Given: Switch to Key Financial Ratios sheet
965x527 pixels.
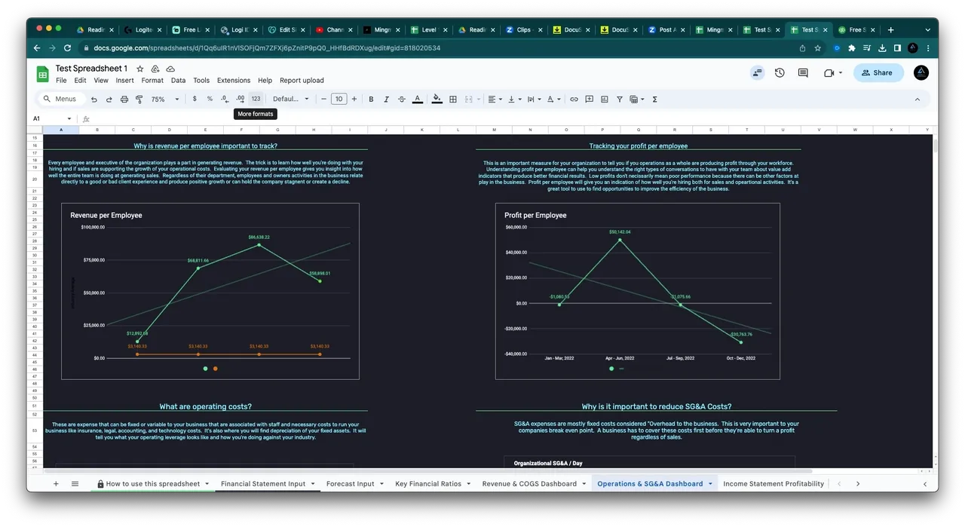Looking at the screenshot, I should [x=428, y=484].
